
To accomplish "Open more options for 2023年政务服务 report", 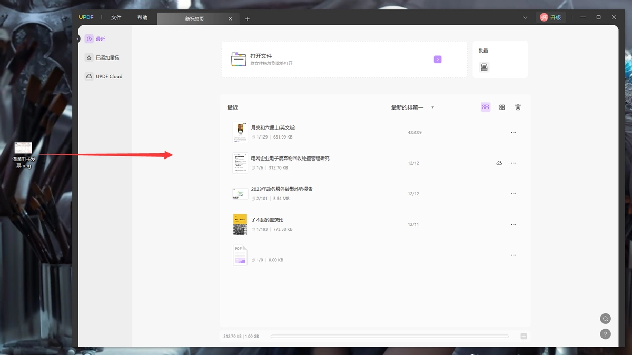I will click(x=514, y=194).
